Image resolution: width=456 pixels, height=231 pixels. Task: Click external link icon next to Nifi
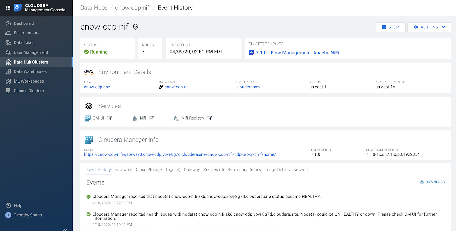[151, 118]
